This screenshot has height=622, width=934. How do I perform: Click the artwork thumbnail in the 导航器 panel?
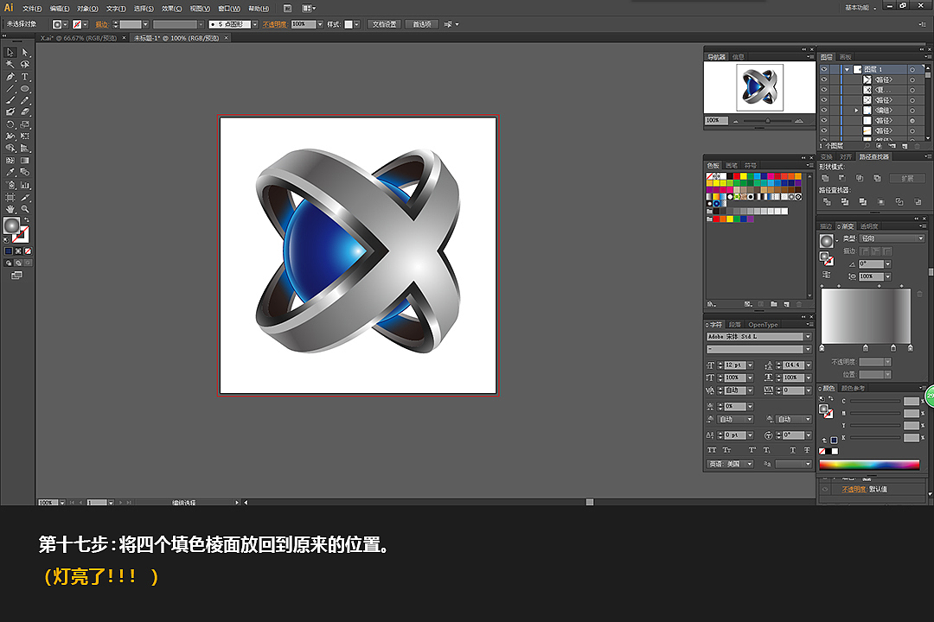[x=758, y=86]
